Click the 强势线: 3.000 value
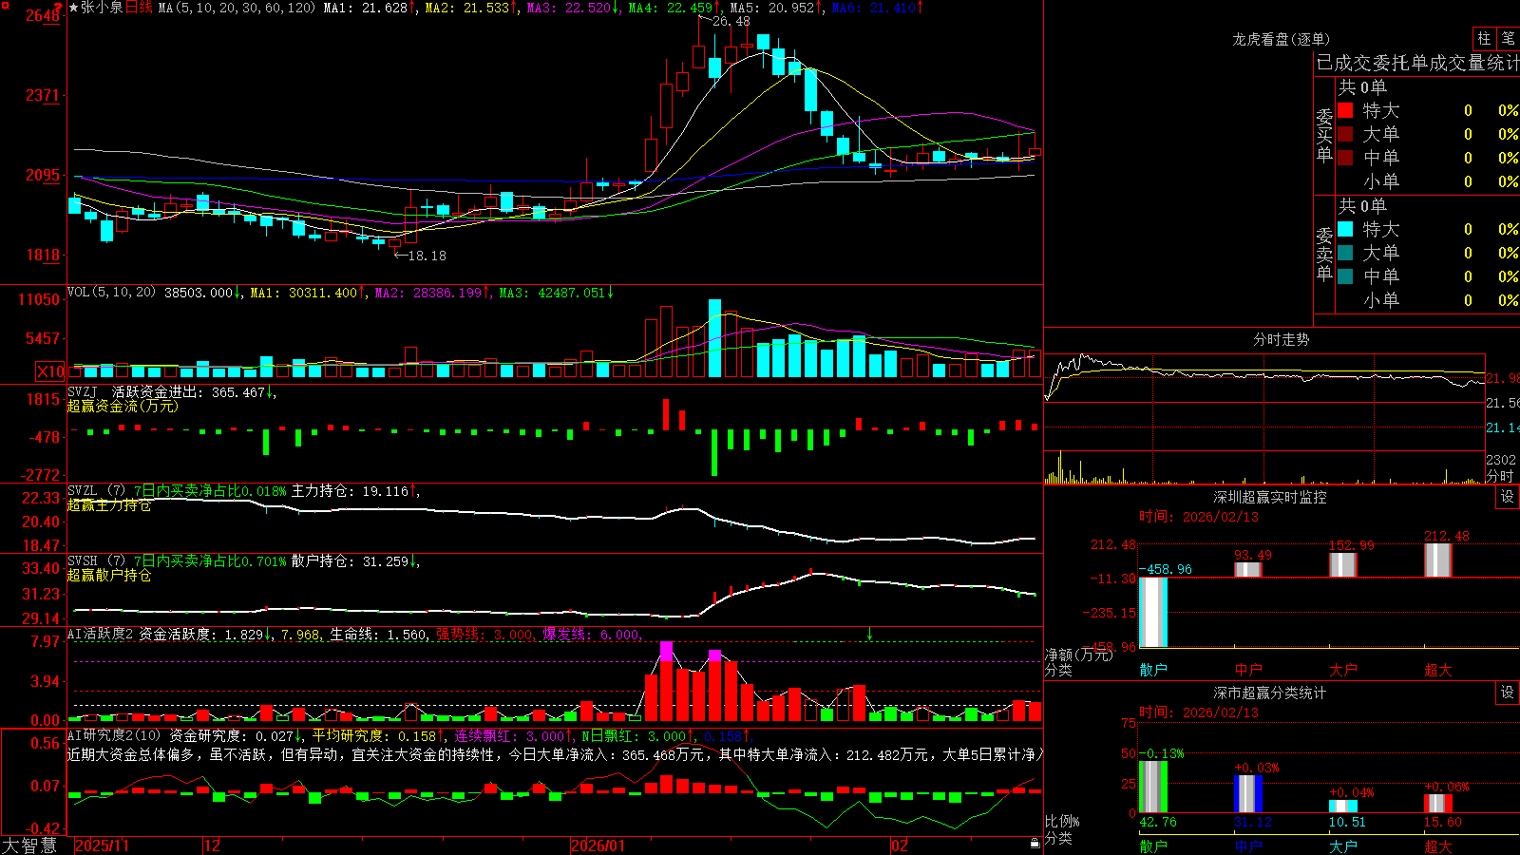The image size is (1520, 855). tap(484, 635)
